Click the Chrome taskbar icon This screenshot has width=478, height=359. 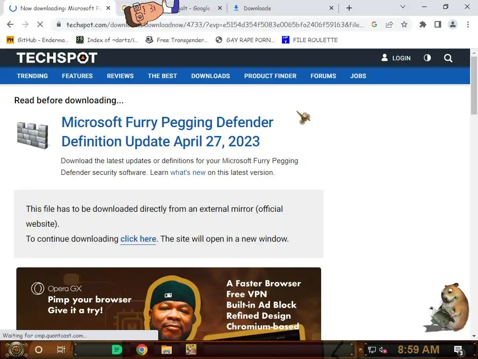pos(142,350)
